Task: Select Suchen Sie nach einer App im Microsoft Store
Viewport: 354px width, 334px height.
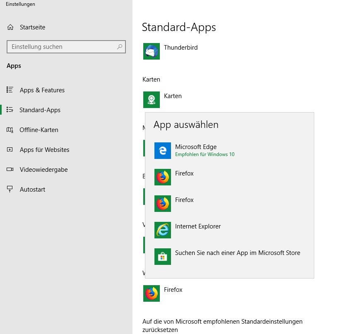Action: tap(237, 253)
